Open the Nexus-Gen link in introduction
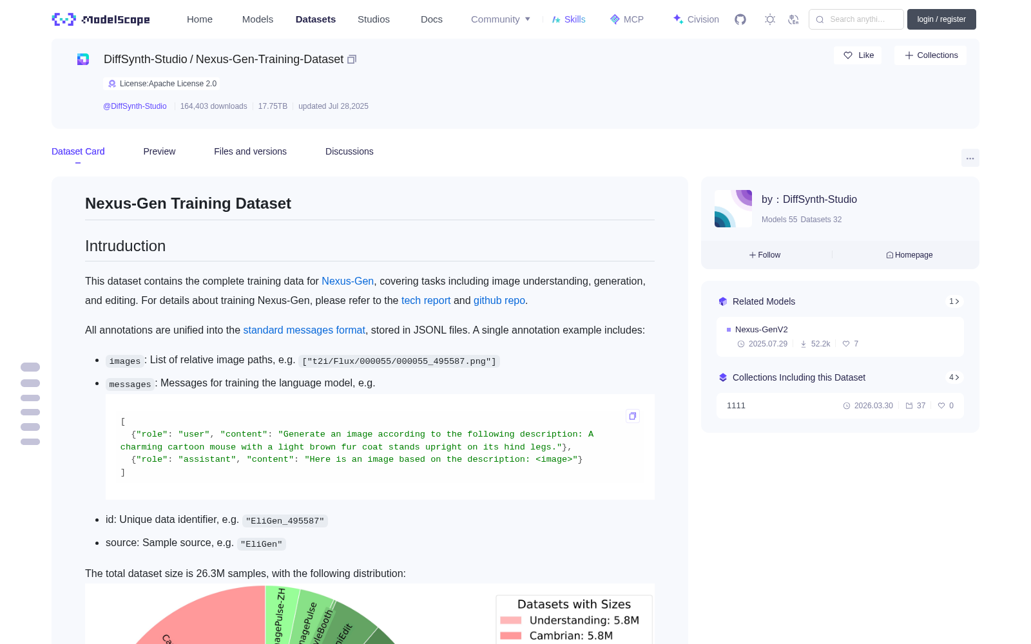This screenshot has width=1031, height=644. tap(347, 281)
